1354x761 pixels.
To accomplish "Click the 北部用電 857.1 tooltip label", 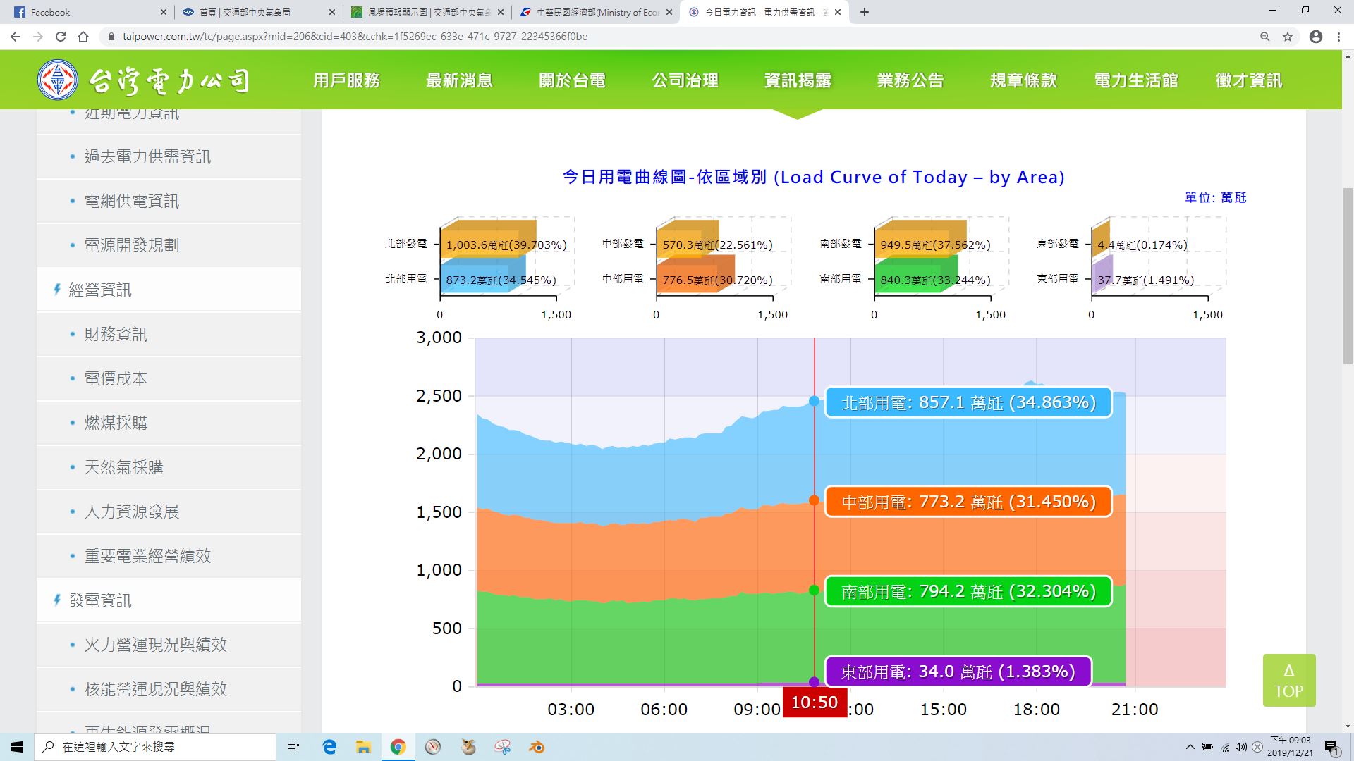I will click(x=968, y=402).
